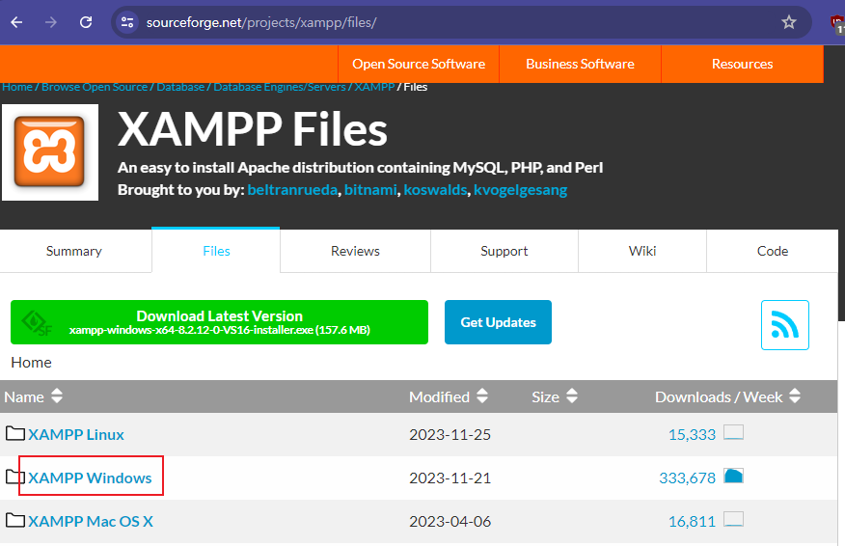845x546 pixels.
Task: Click folder icon next to XAMPP Linux
Action: [x=15, y=433]
